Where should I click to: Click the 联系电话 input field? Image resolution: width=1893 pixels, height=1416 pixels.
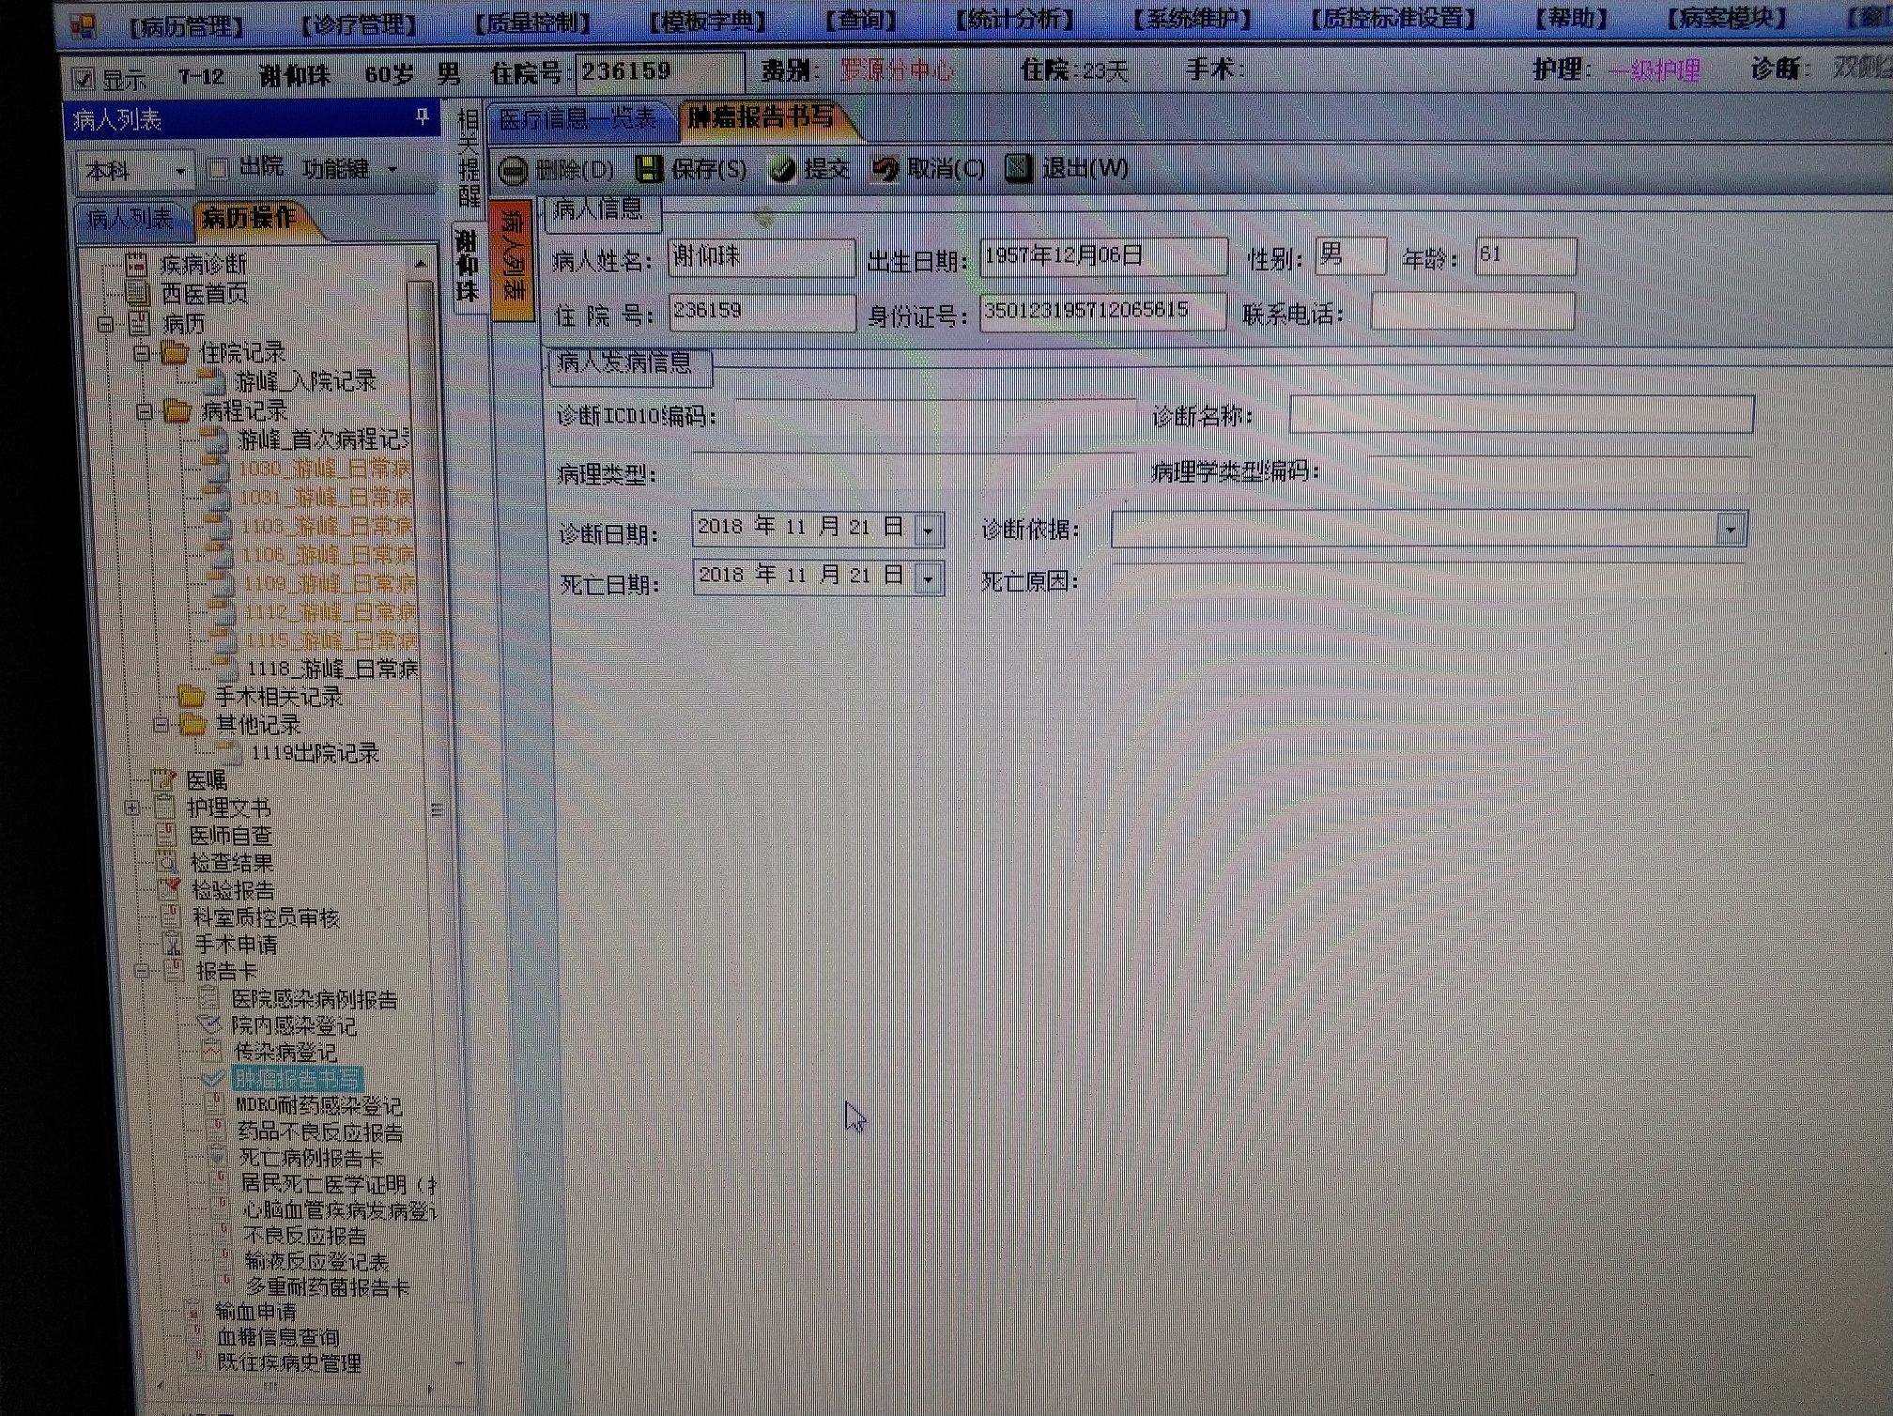[x=1471, y=313]
